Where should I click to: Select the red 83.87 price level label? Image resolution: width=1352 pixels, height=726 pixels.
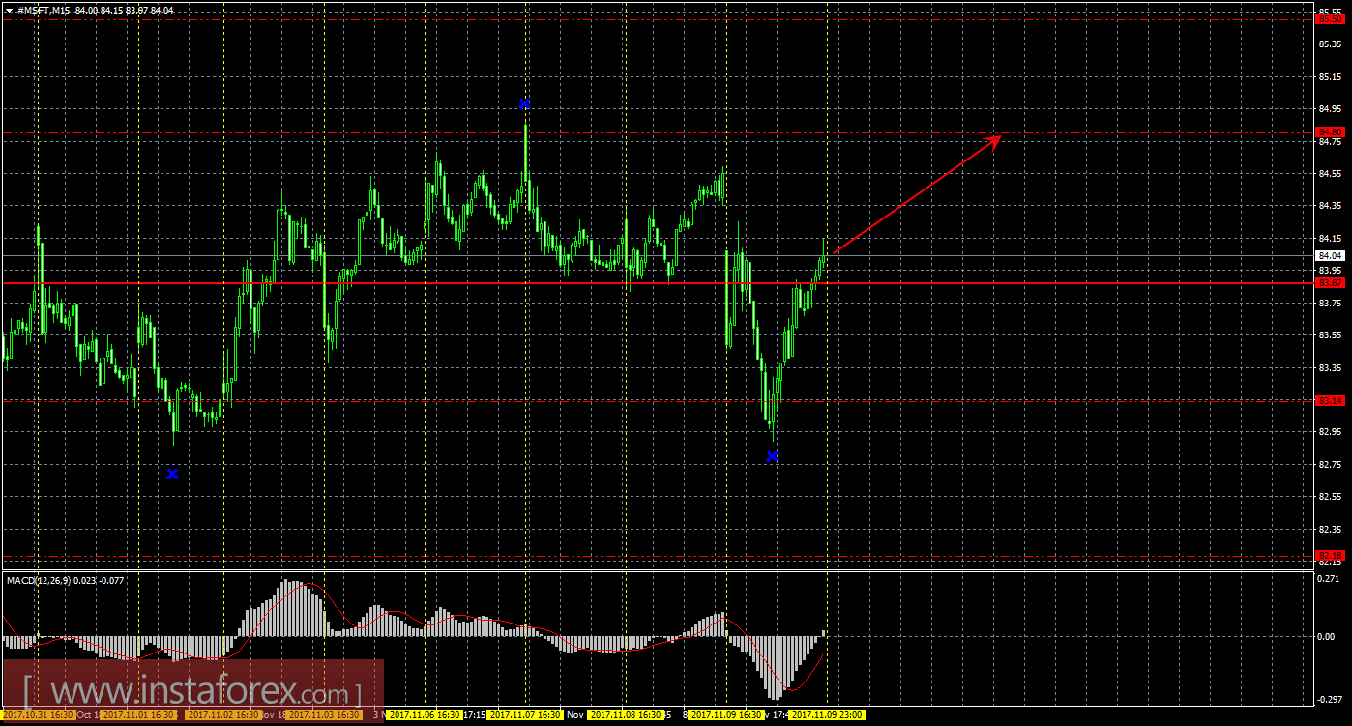coord(1331,283)
